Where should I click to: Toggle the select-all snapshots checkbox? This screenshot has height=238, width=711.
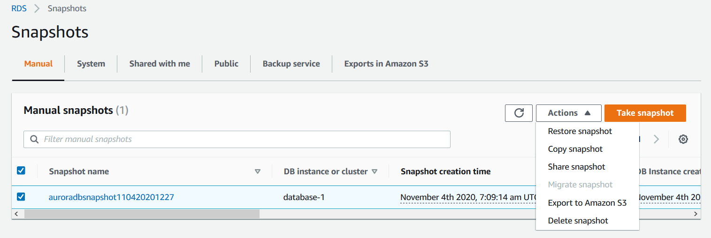[x=21, y=171]
